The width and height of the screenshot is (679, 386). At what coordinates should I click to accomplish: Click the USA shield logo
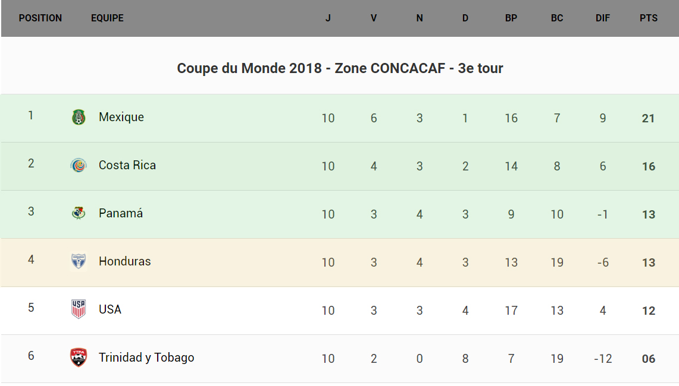coord(79,309)
